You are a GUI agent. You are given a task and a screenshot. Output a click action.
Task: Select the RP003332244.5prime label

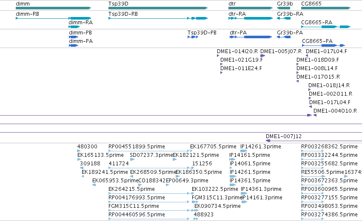click(329, 155)
